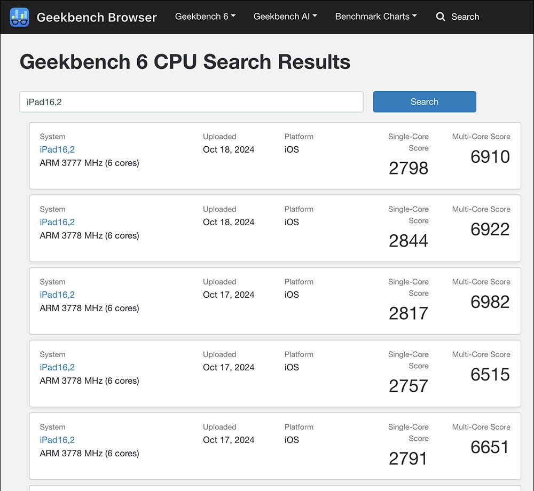Click the blue Search button
534x491 pixels.
click(x=425, y=102)
